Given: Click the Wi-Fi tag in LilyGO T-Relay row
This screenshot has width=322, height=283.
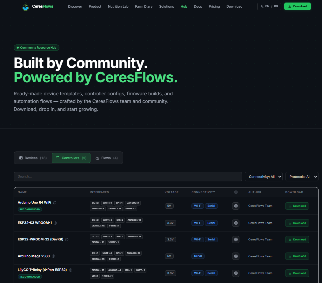Looking at the screenshot, I should pyautogui.click(x=198, y=273).
